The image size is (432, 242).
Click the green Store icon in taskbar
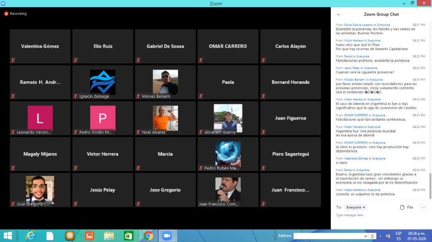tap(129, 236)
